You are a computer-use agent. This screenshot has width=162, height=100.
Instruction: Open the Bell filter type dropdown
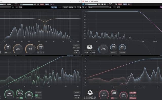coord(8,53)
